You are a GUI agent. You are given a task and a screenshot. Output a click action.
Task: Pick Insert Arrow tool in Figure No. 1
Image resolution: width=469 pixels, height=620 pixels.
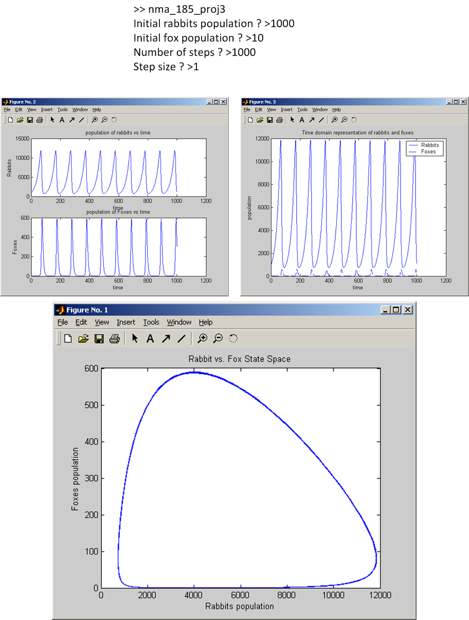pos(166,339)
